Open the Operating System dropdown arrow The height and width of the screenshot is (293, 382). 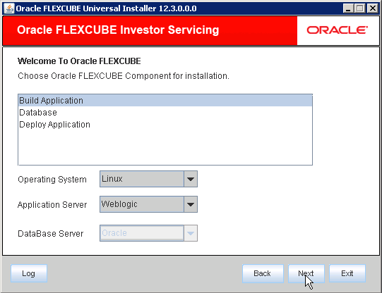[191, 179]
